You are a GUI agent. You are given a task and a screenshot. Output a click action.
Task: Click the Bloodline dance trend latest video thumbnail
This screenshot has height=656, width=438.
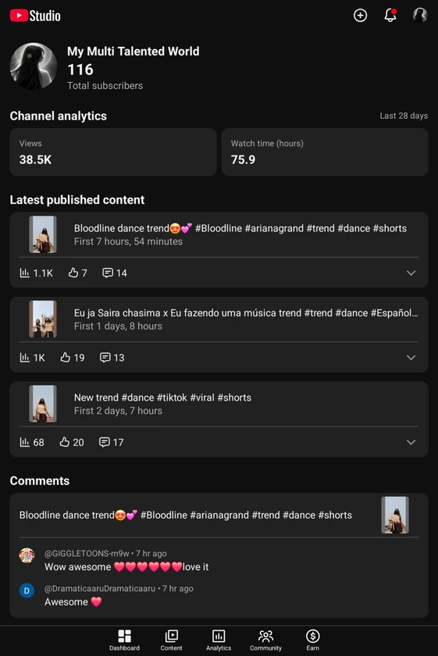tap(43, 234)
